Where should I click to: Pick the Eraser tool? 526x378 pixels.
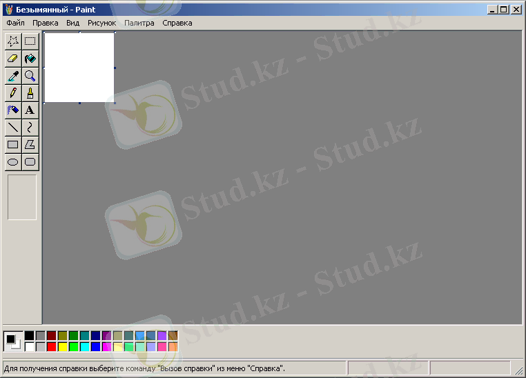coord(12,59)
